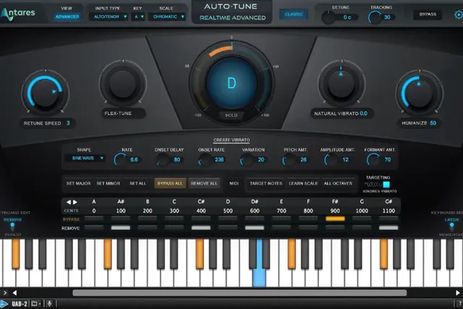Click Learn Scale
The width and height of the screenshot is (463, 309).
point(303,184)
